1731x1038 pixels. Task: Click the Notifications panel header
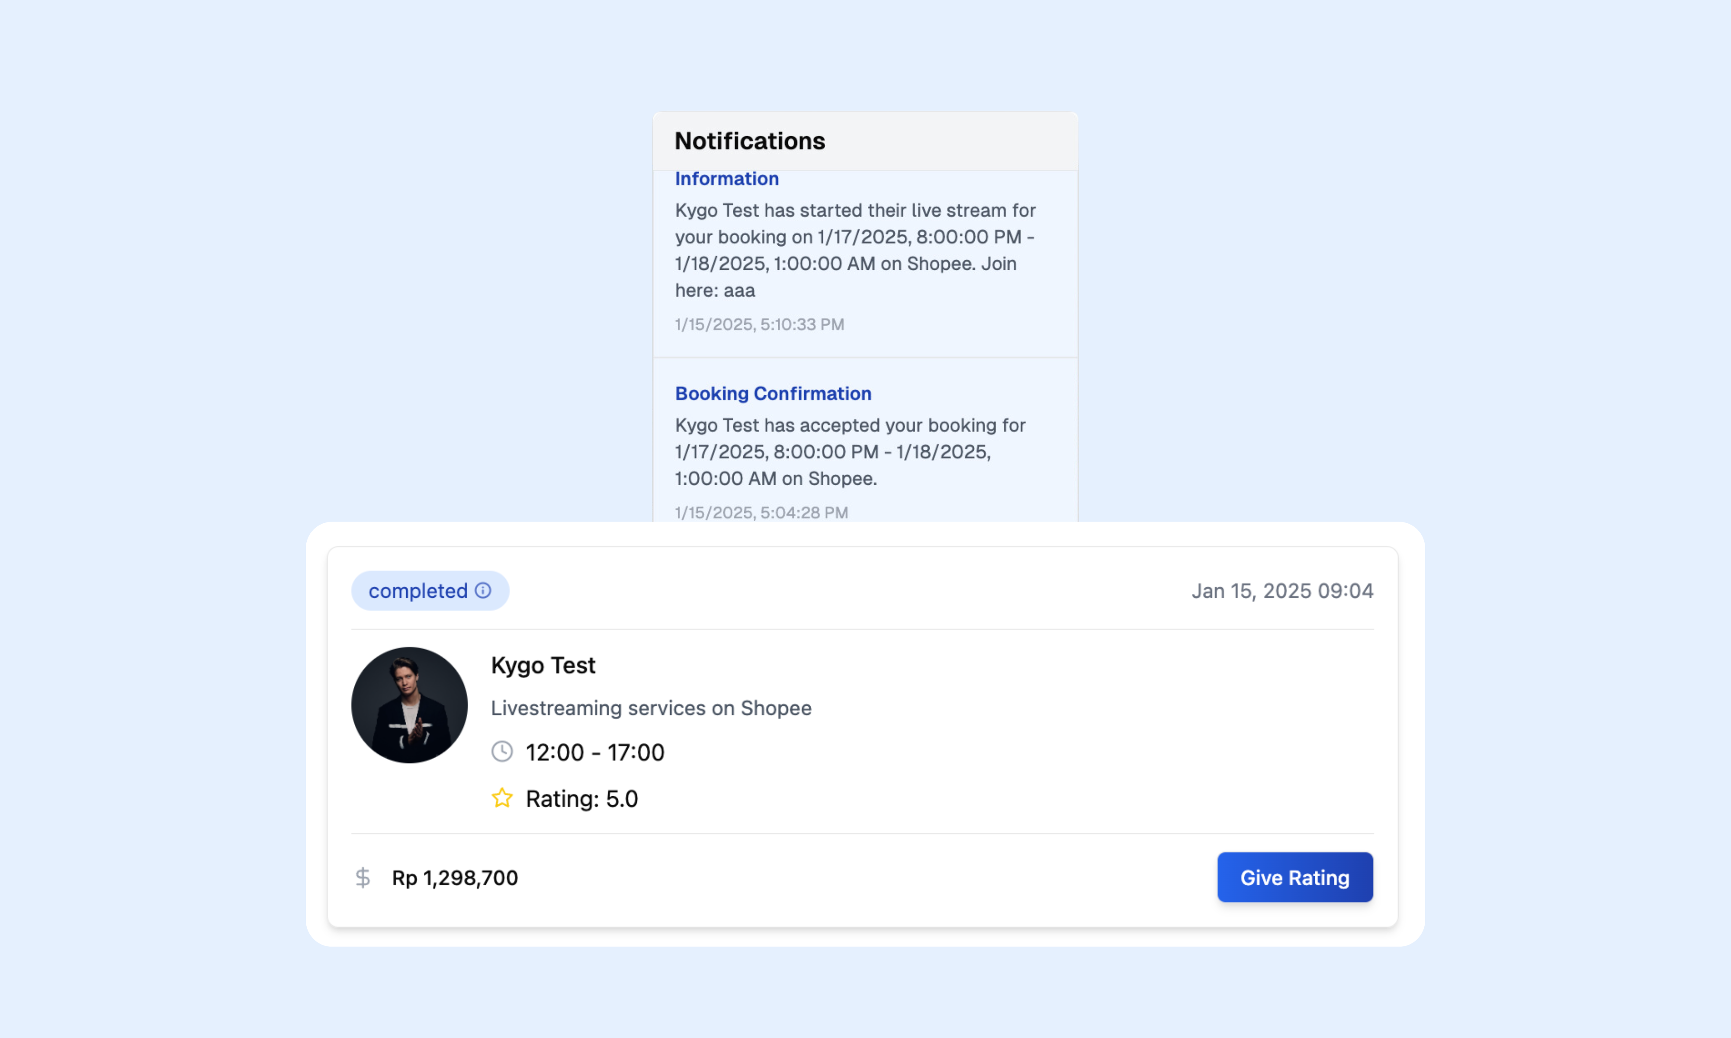(865, 141)
